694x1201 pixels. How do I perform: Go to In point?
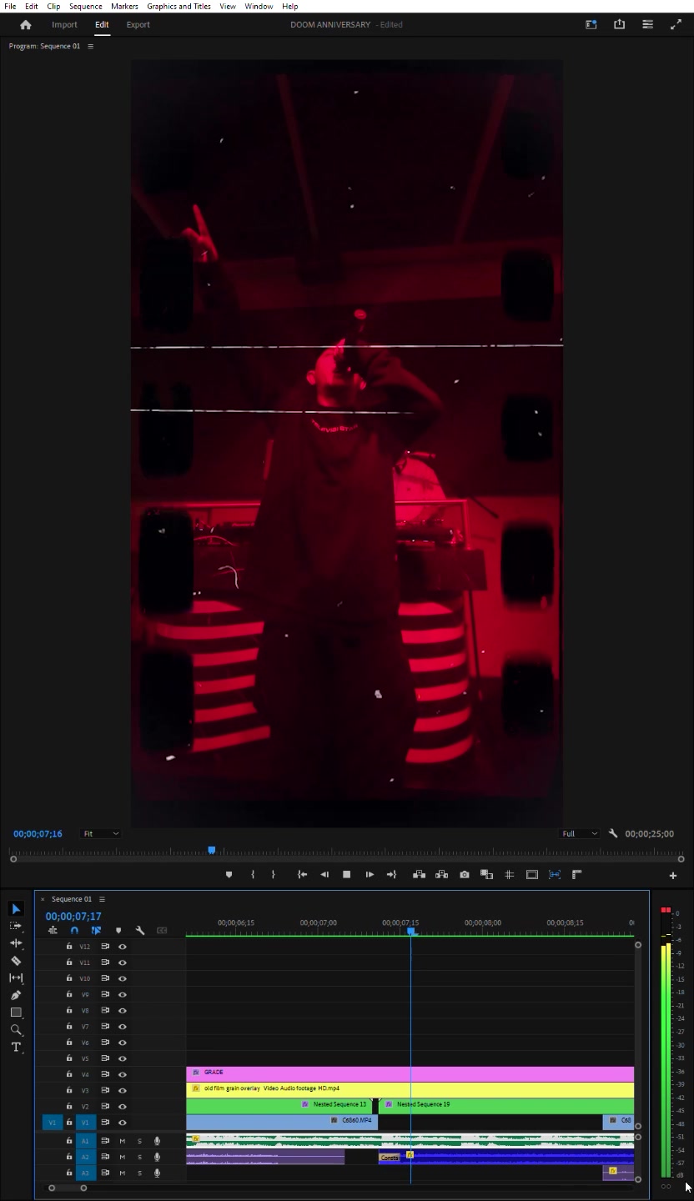click(x=302, y=875)
